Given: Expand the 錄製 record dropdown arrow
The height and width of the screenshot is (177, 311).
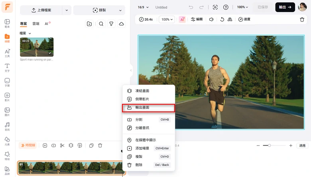Looking at the screenshot, I should (120, 10).
